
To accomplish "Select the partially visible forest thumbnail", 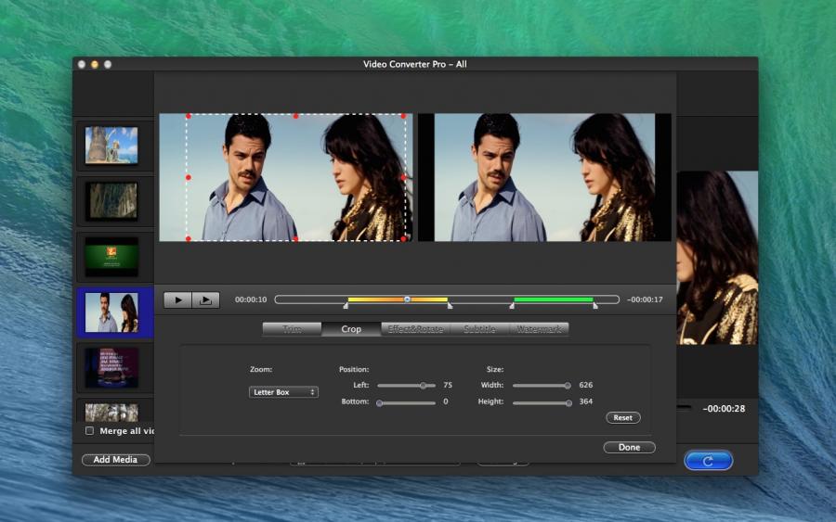I will 112,412.
